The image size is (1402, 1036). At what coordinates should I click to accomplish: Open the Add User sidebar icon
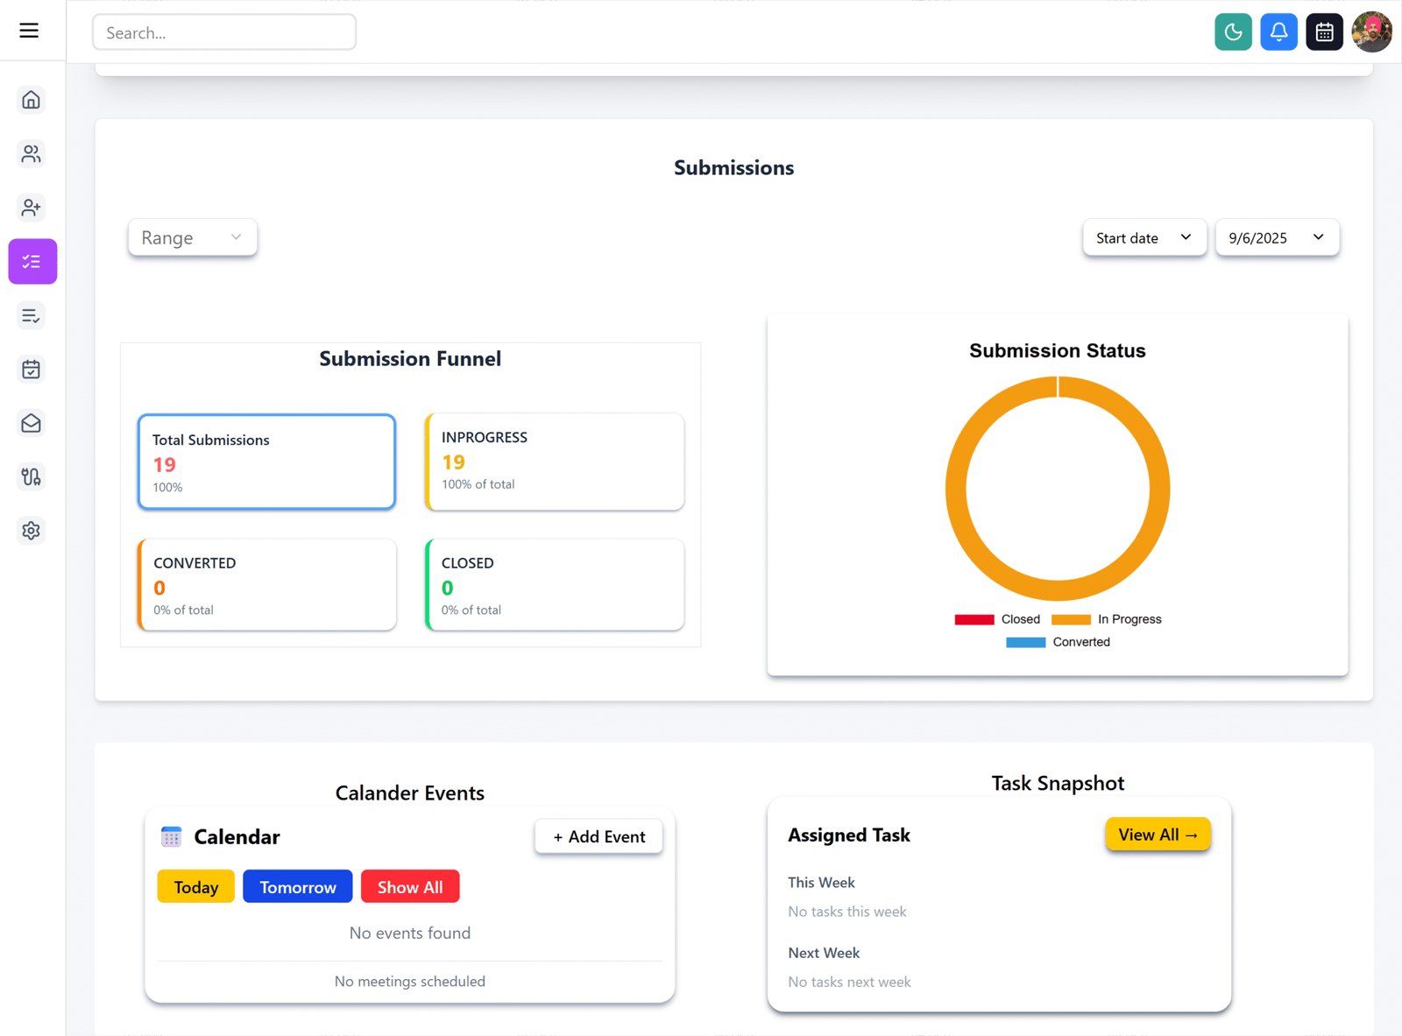(x=32, y=208)
